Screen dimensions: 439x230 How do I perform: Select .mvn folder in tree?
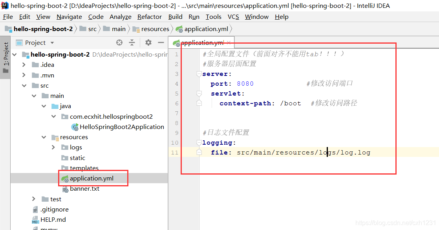click(x=47, y=75)
